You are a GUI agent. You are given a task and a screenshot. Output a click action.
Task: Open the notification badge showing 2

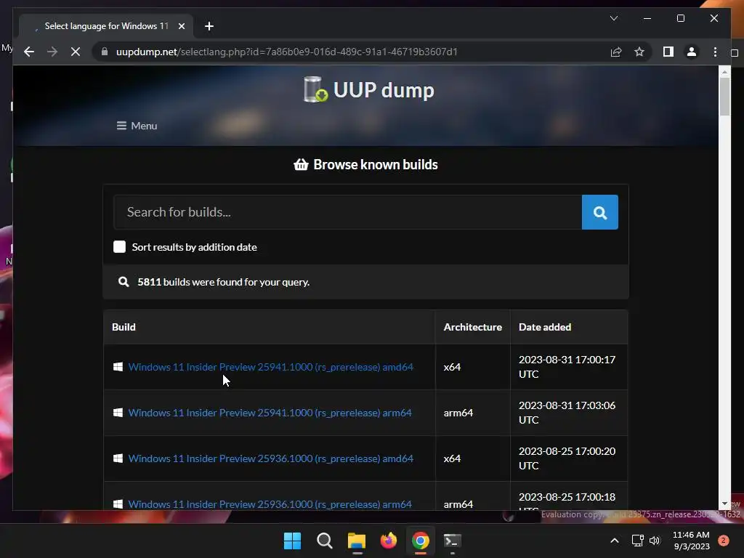tap(724, 541)
